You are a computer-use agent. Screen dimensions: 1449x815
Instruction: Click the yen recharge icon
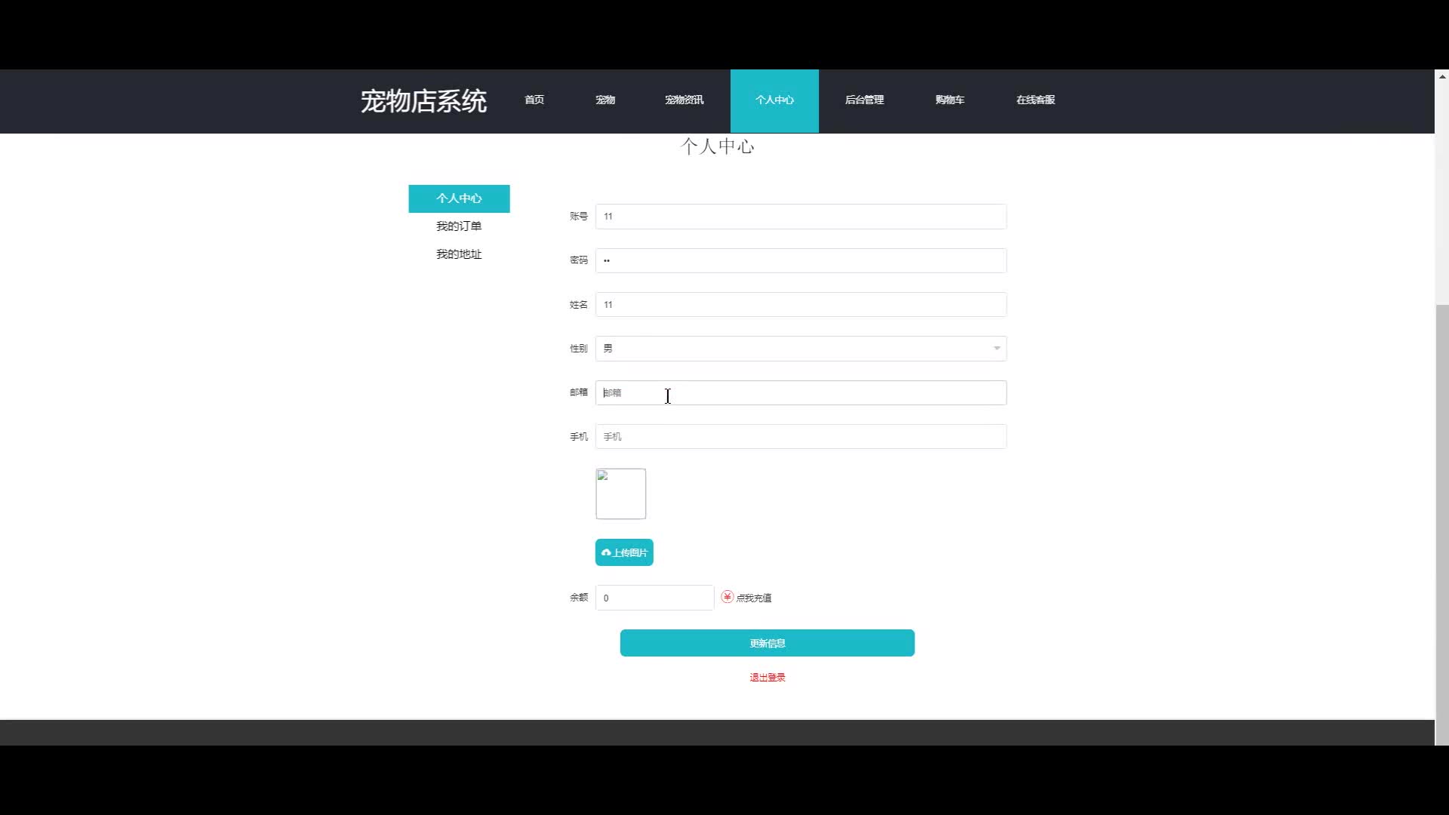pos(727,597)
